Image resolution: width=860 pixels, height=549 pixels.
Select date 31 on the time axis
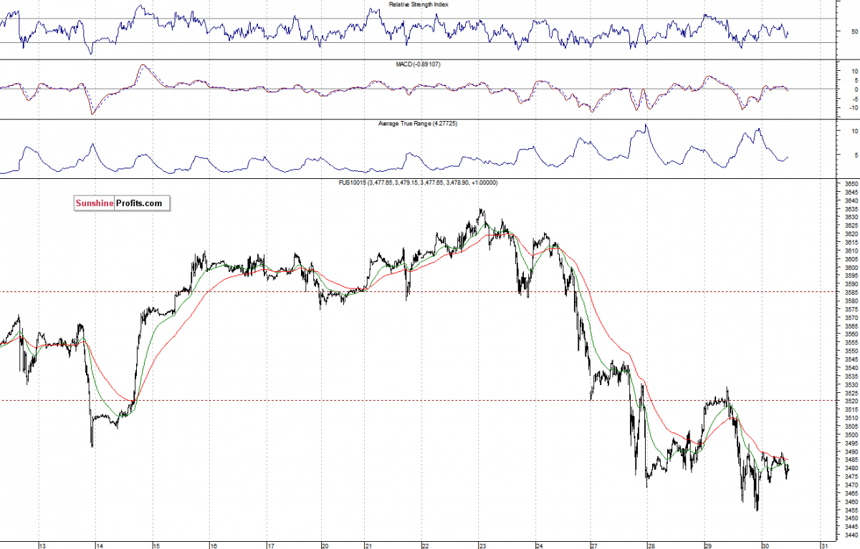coord(821,545)
